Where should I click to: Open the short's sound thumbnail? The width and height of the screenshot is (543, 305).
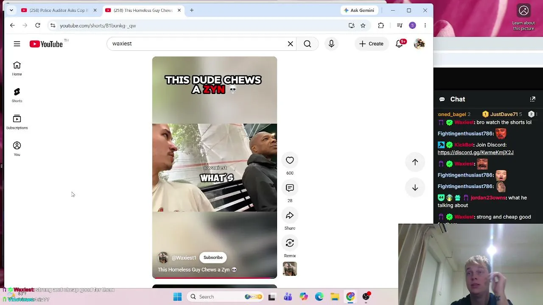[290, 269]
